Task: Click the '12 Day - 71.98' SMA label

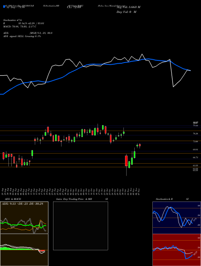Action: (x=16, y=7)
